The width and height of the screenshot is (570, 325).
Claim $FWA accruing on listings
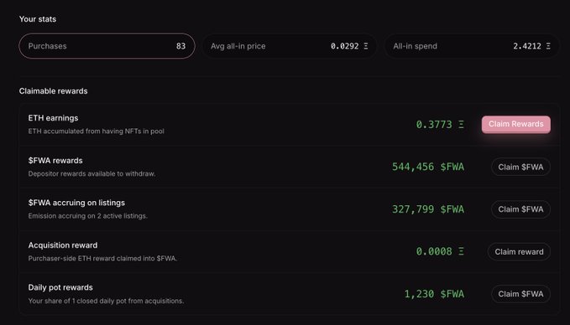coord(520,209)
